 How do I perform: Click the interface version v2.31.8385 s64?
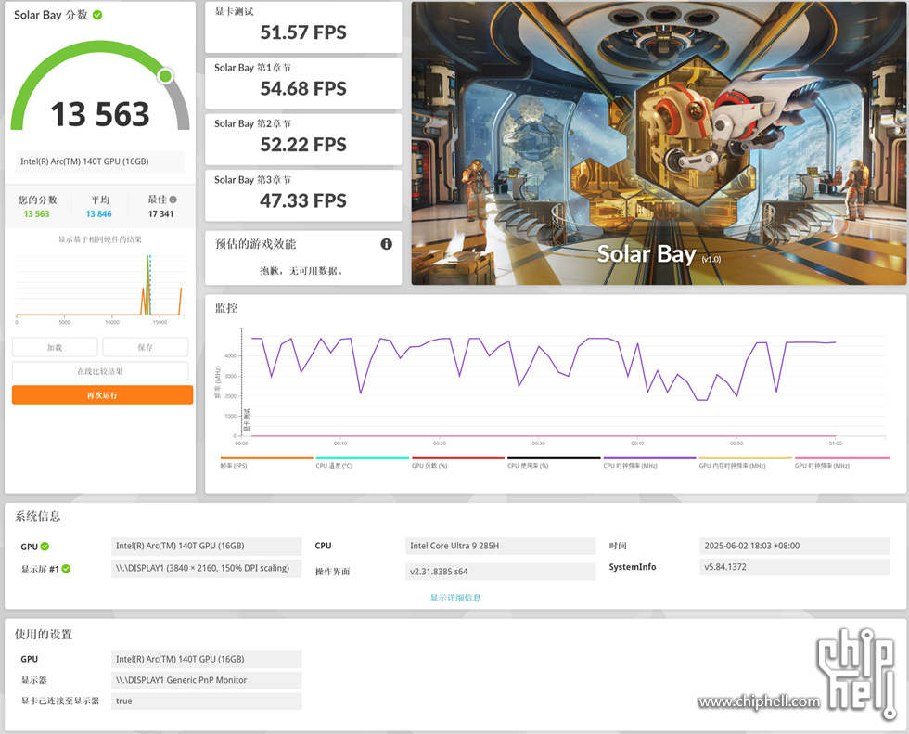(500, 572)
